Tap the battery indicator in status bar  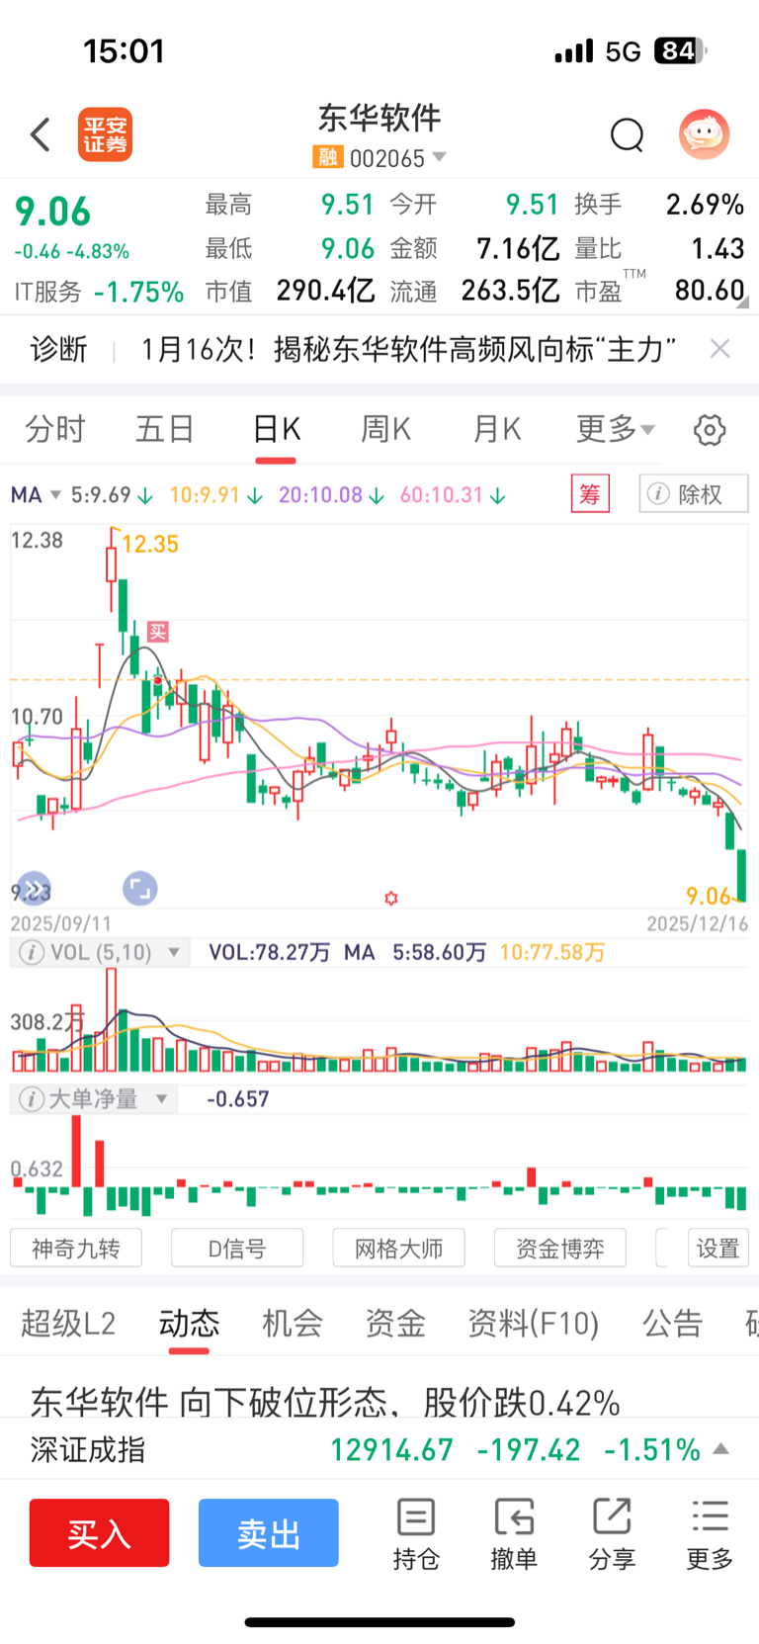(x=679, y=50)
